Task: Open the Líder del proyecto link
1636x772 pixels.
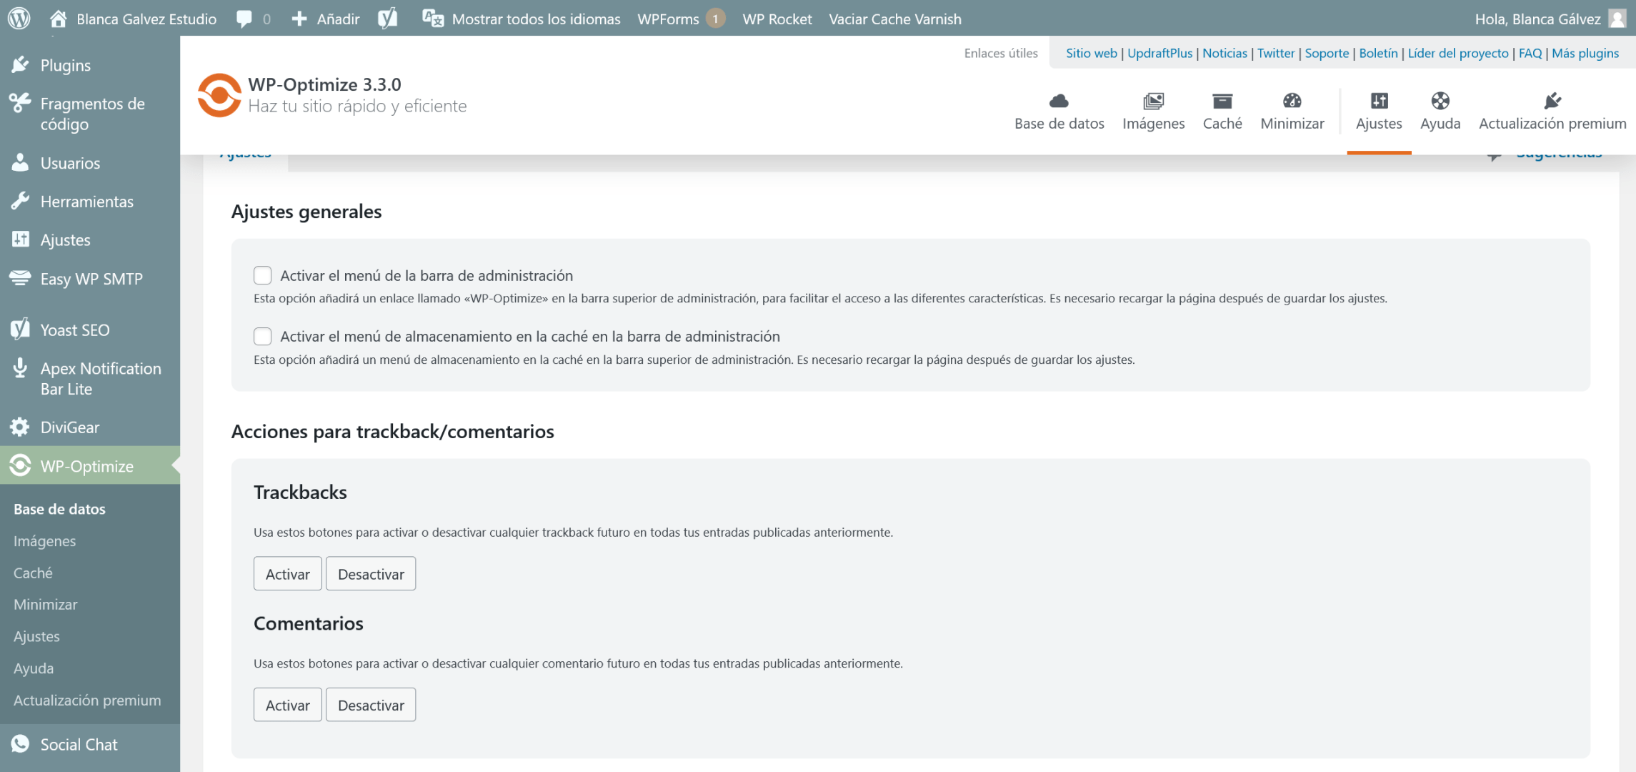Action: (1458, 53)
